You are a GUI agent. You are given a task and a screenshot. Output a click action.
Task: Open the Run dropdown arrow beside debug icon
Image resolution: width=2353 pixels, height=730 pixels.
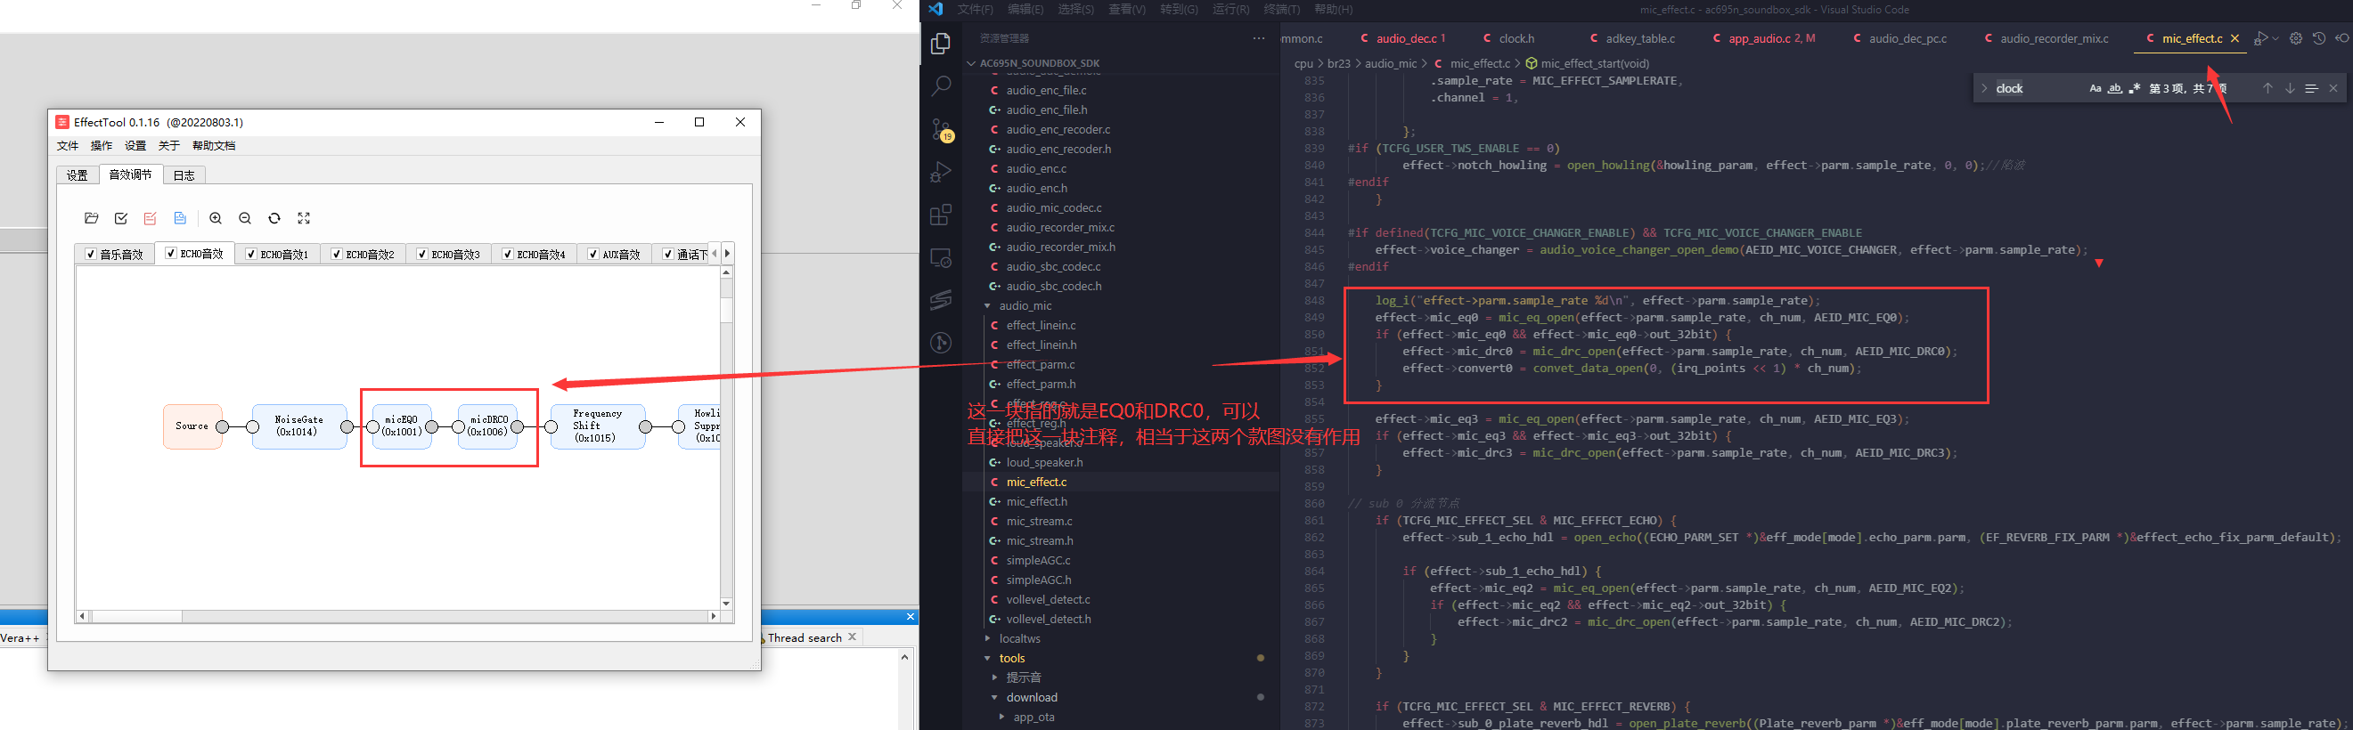coord(2275,38)
